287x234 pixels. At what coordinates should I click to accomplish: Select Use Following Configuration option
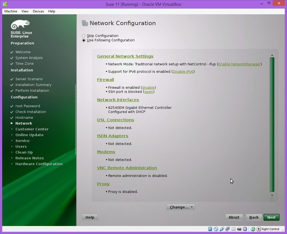tap(84, 41)
